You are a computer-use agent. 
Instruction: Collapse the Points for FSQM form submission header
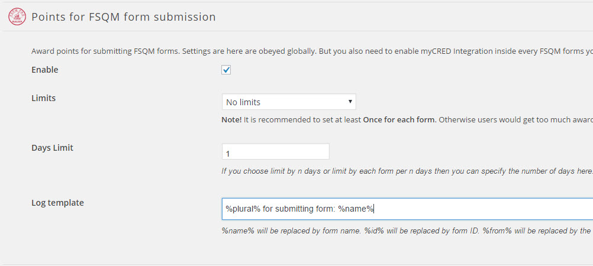pos(123,17)
